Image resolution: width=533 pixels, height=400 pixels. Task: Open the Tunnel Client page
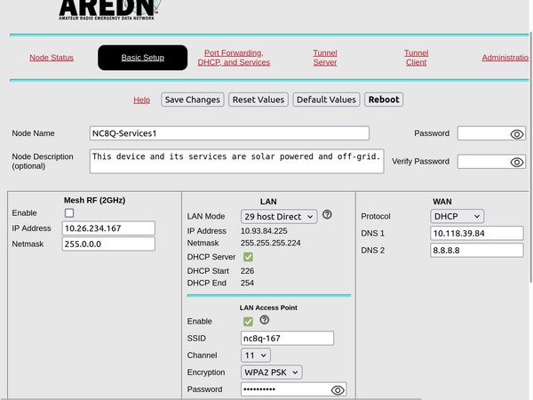416,58
